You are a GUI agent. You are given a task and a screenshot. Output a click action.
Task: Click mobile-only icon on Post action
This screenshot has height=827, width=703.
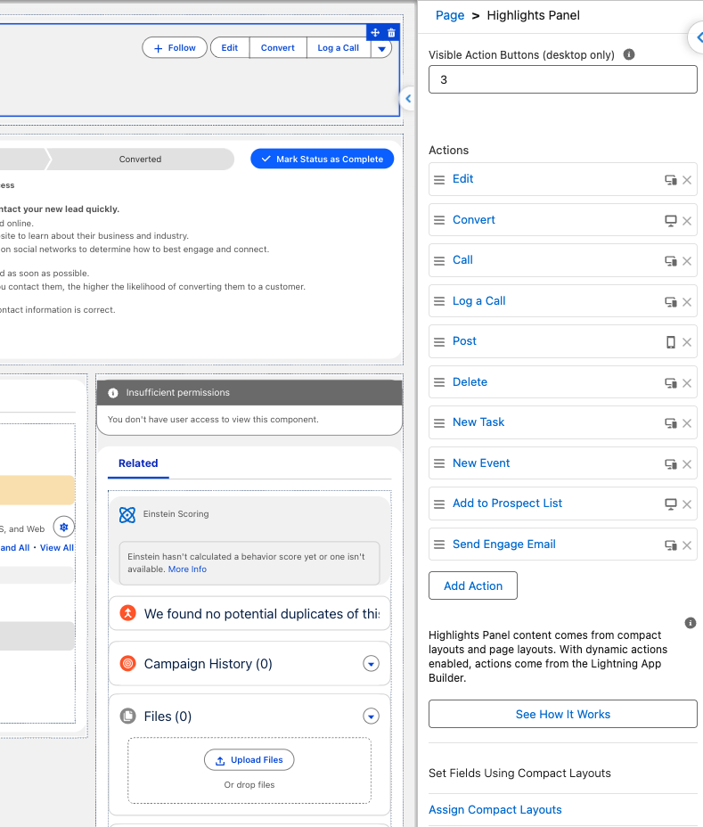pos(670,342)
